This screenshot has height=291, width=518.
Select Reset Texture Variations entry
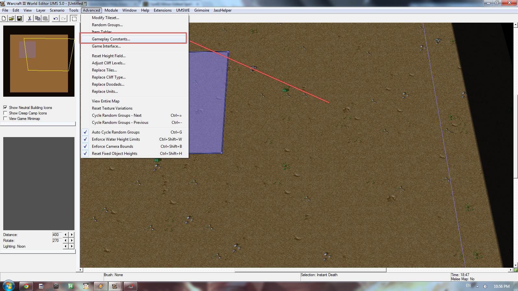[x=134, y=108]
